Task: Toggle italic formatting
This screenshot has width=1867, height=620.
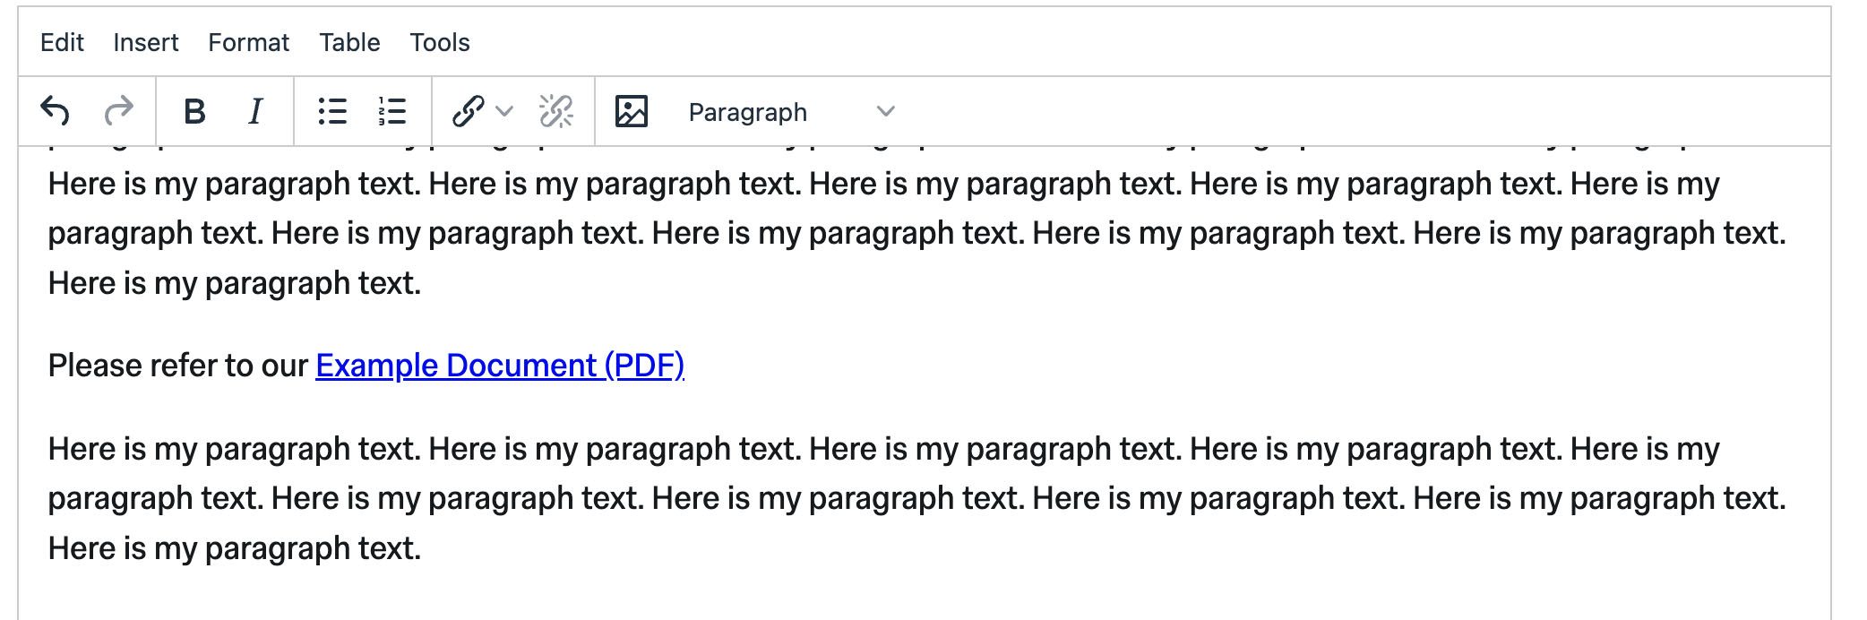Action: (255, 111)
